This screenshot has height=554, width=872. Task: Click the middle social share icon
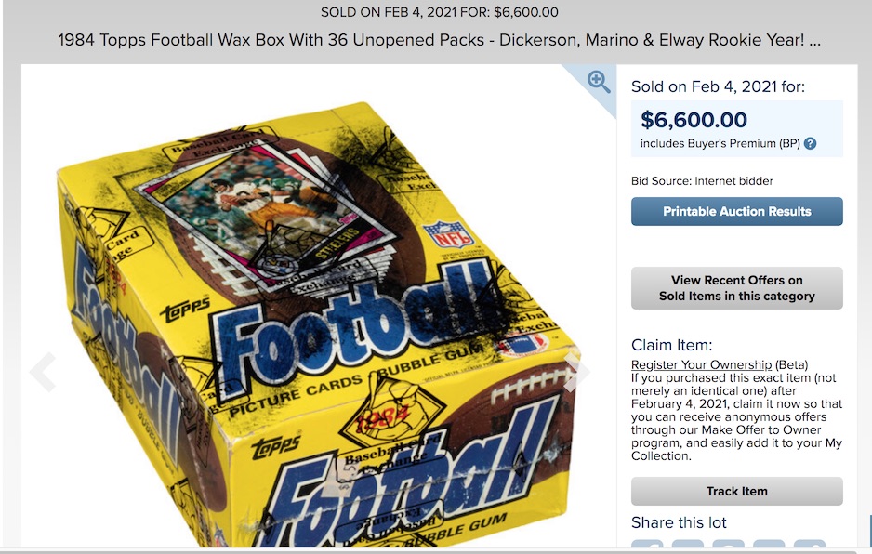729,547
